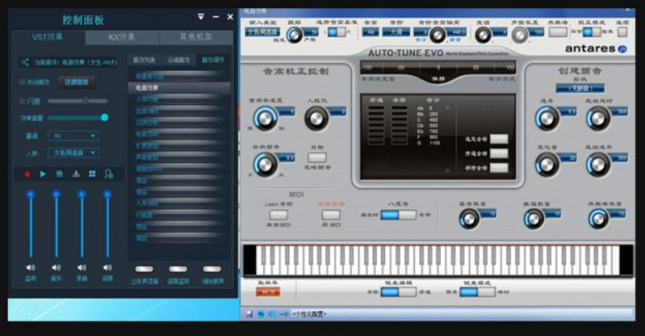Screen dimensions: 645x336
Task: Click the set all notes button
Action: [x=499, y=139]
